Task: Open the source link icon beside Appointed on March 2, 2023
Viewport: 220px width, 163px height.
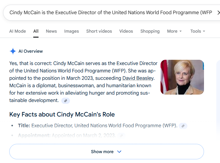Action: [121, 136]
